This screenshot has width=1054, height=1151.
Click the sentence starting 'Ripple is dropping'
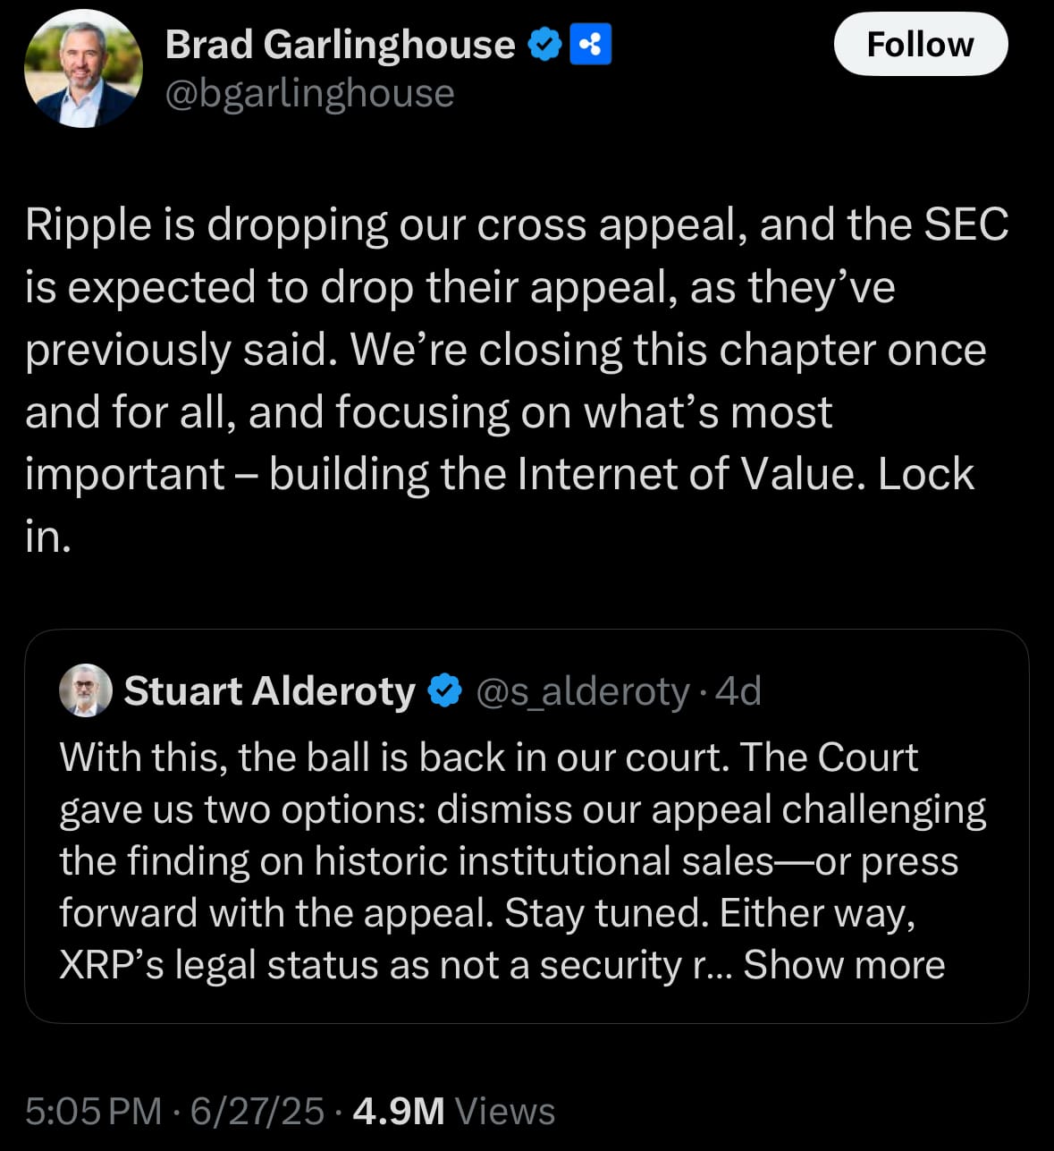[517, 286]
